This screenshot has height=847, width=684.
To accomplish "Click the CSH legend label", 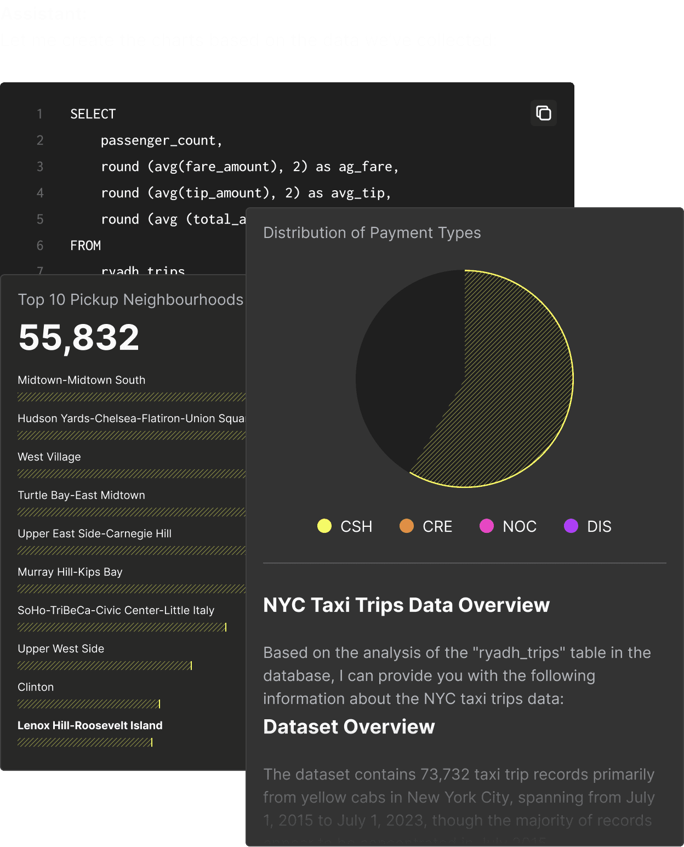I will (356, 526).
